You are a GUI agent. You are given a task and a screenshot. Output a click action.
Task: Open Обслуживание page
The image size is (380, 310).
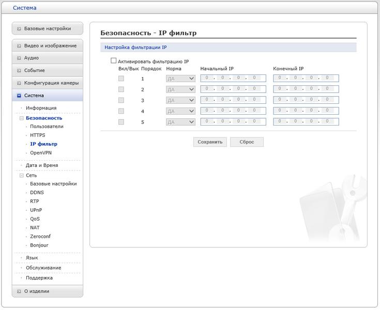[43, 268]
